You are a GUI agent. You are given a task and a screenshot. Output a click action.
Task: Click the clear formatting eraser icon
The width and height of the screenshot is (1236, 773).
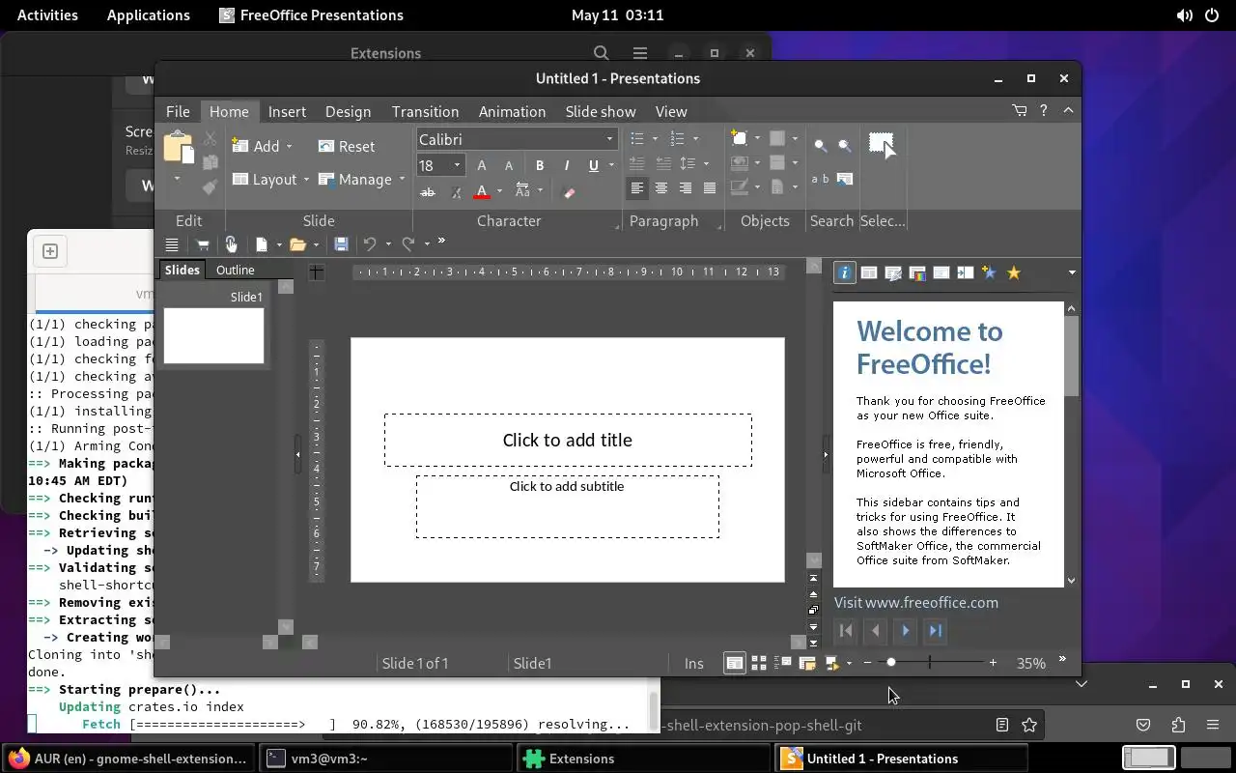pyautogui.click(x=569, y=191)
